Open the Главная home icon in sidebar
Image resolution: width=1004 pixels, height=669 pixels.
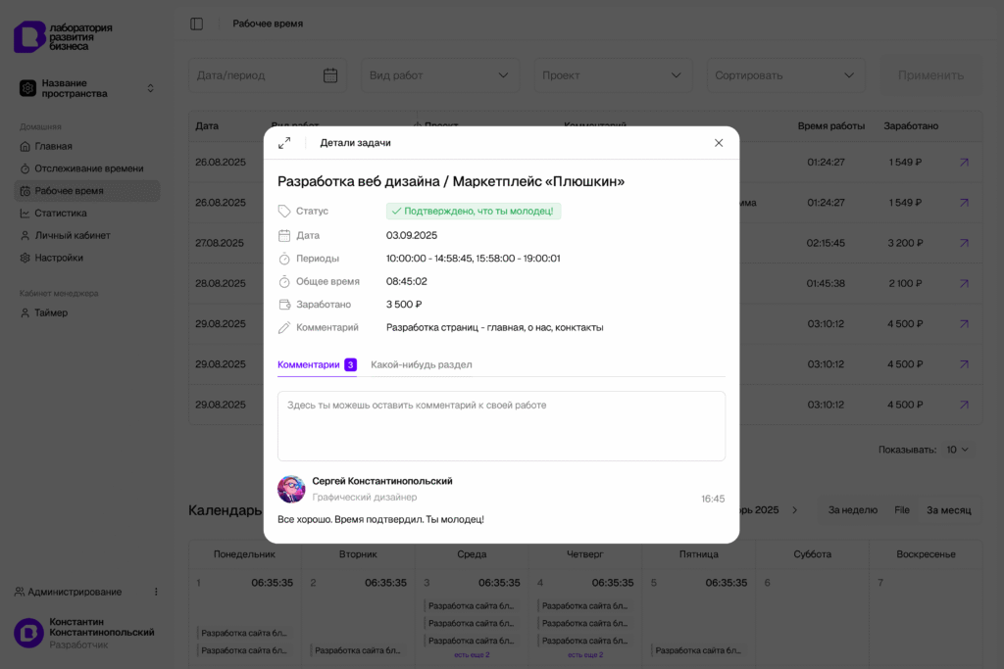coord(25,146)
